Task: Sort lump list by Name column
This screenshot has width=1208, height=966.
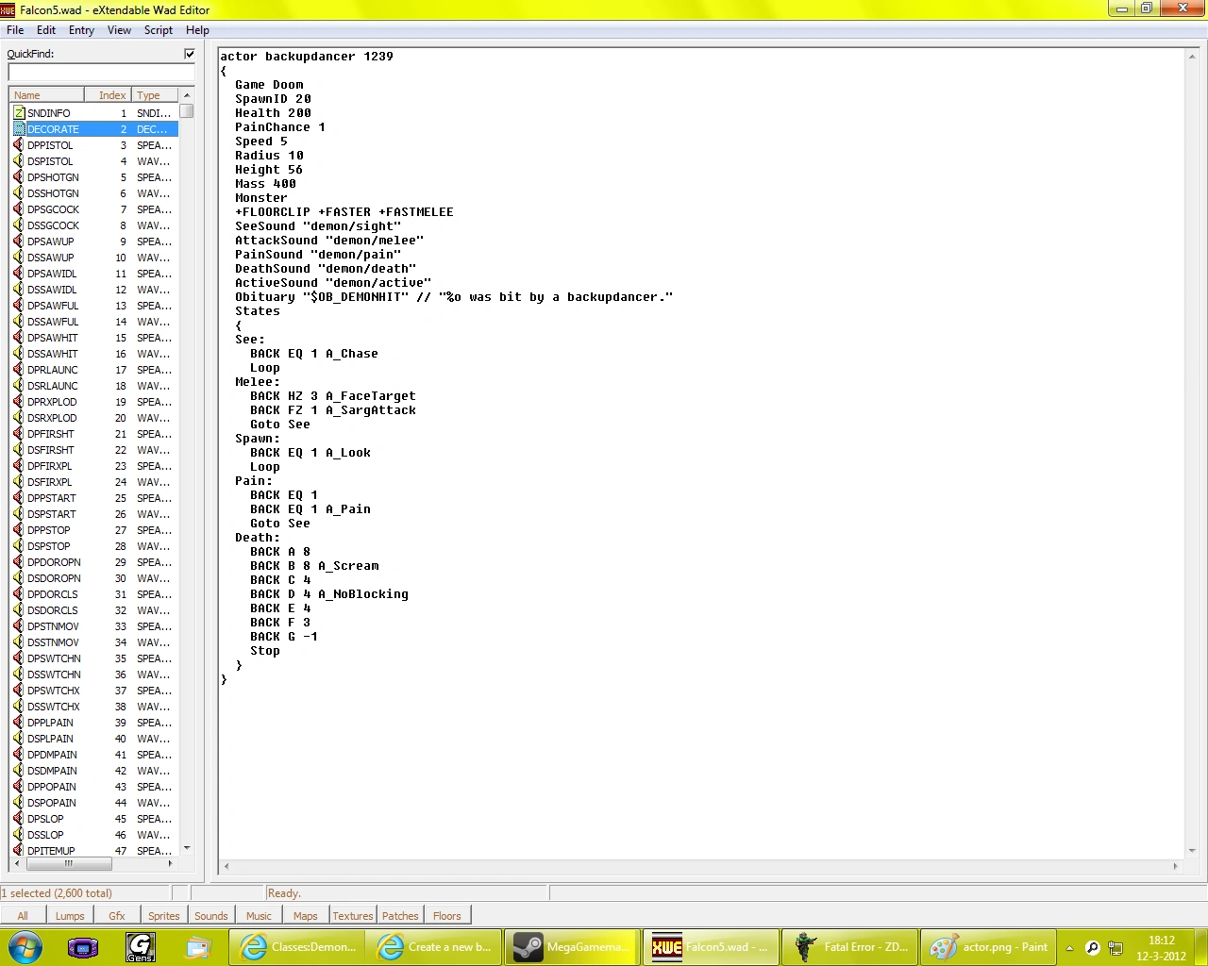Action: [x=47, y=95]
